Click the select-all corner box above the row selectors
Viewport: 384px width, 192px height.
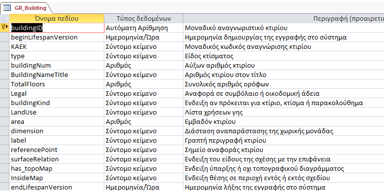tap(4, 19)
